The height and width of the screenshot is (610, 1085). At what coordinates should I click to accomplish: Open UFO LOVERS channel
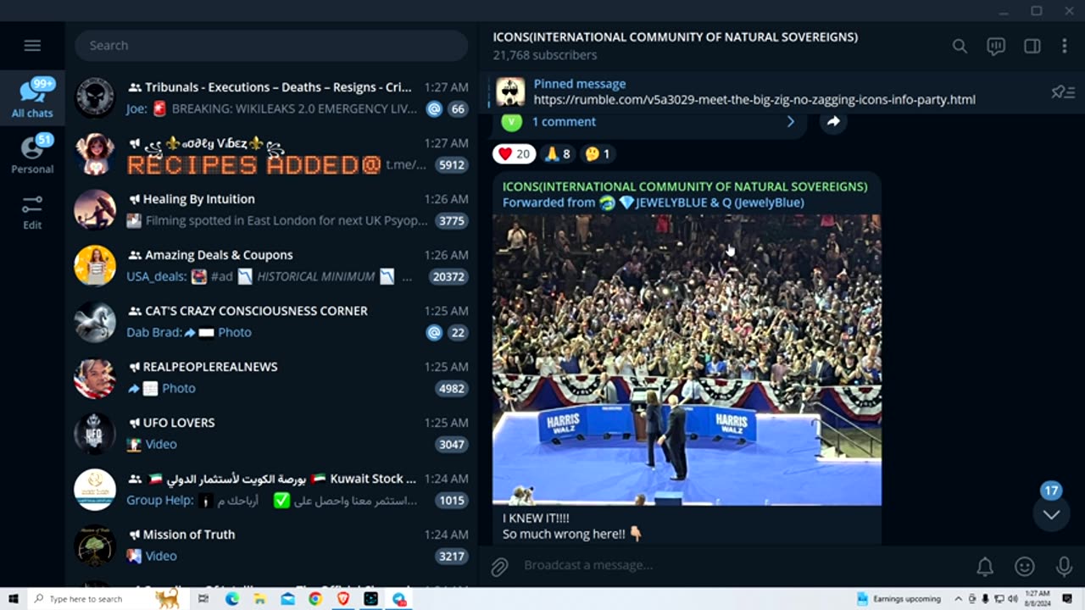point(271,433)
